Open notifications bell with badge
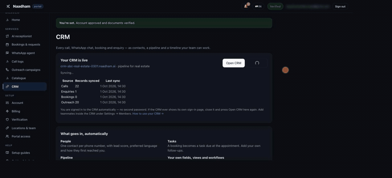Image resolution: width=392 pixels, height=178 pixels. click(246, 6)
